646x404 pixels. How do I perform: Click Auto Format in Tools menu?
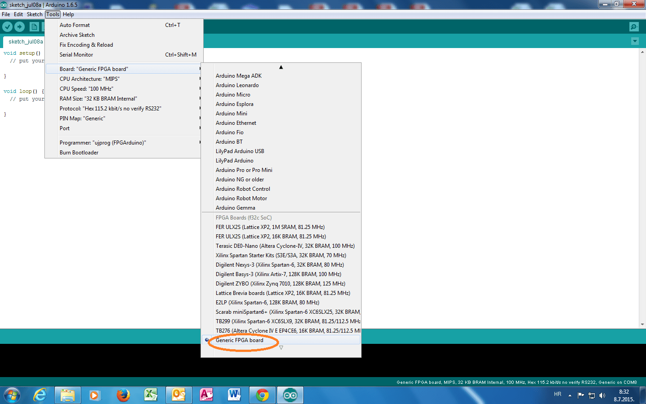tap(74, 25)
